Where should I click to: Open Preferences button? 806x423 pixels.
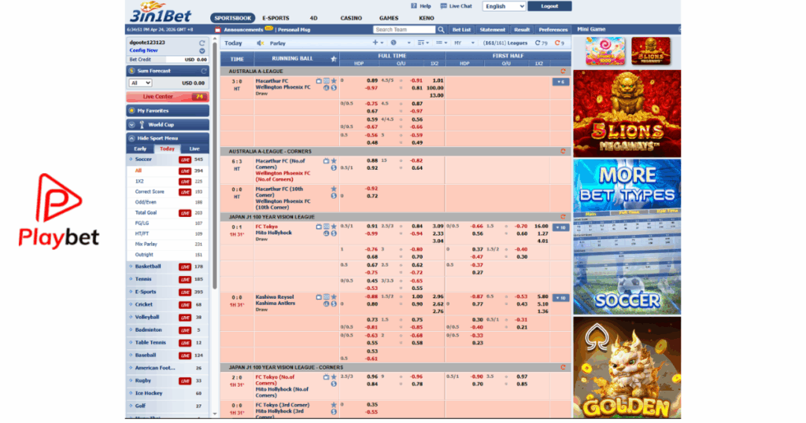coord(553,30)
